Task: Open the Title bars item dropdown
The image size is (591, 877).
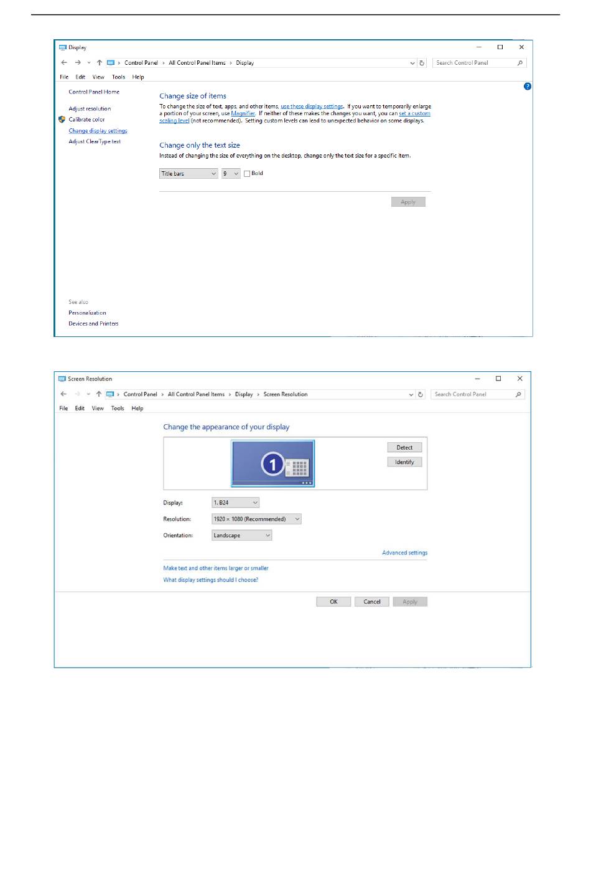Action: (188, 174)
